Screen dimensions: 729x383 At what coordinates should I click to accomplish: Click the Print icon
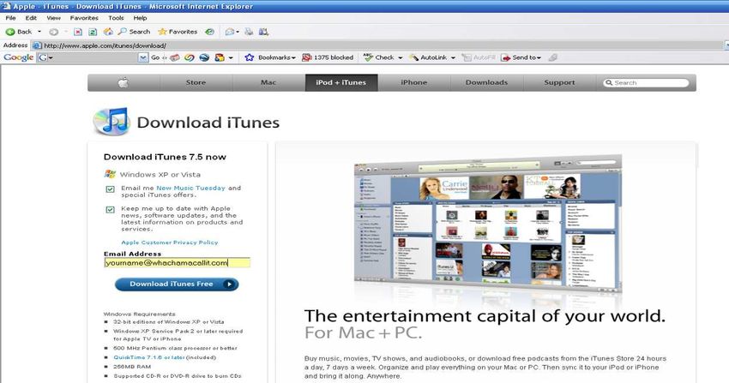(x=250, y=32)
